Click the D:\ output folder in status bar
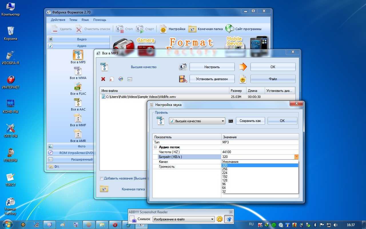The height and width of the screenshot is (229, 366). tap(54, 167)
